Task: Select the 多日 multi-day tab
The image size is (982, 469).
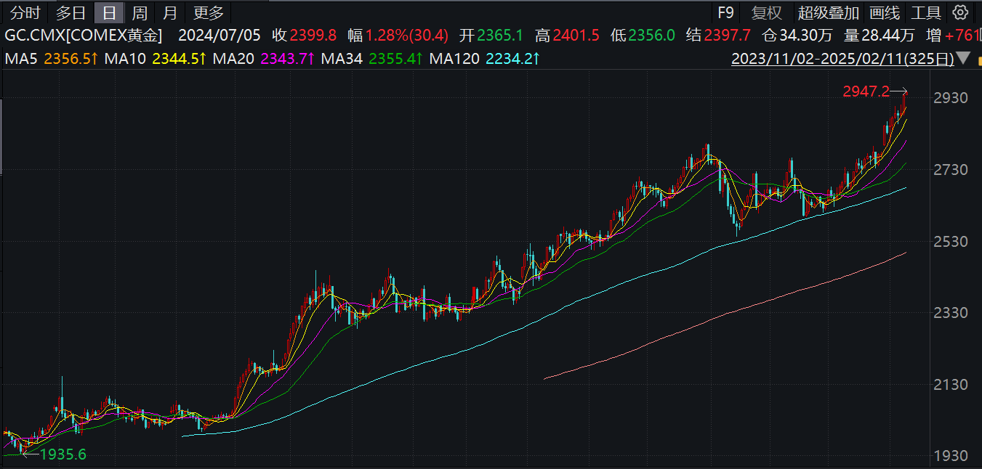Action: click(x=71, y=12)
